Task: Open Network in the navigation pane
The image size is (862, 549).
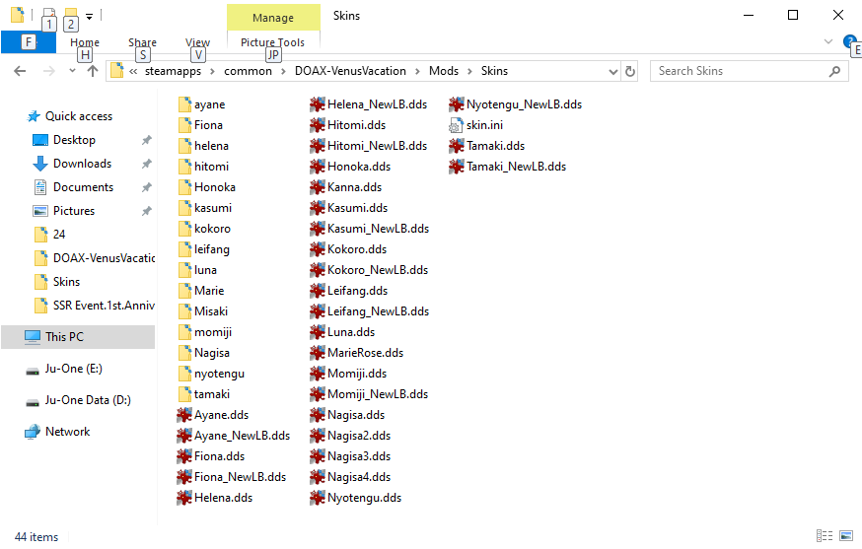Action: (x=67, y=432)
